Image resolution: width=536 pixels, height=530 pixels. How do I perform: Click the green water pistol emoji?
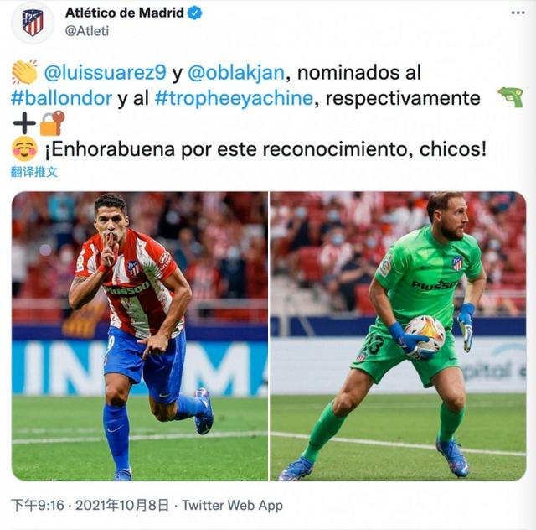click(x=511, y=97)
